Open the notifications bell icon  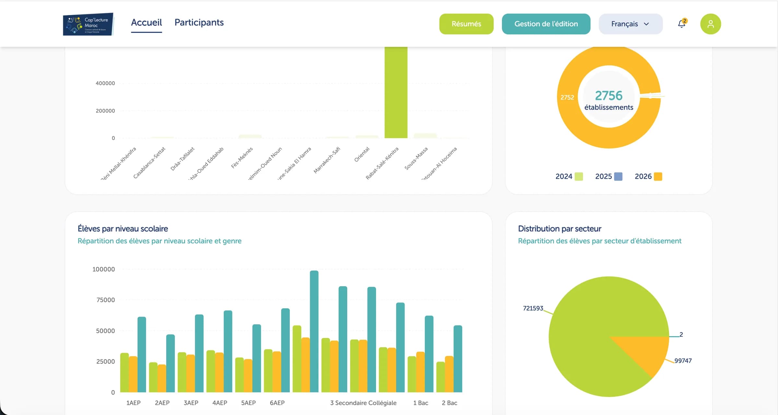(x=681, y=24)
